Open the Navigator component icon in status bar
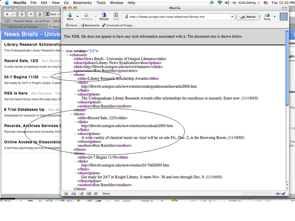Screen dimensions: 295x221 pyautogui.click(x=66, y=193)
